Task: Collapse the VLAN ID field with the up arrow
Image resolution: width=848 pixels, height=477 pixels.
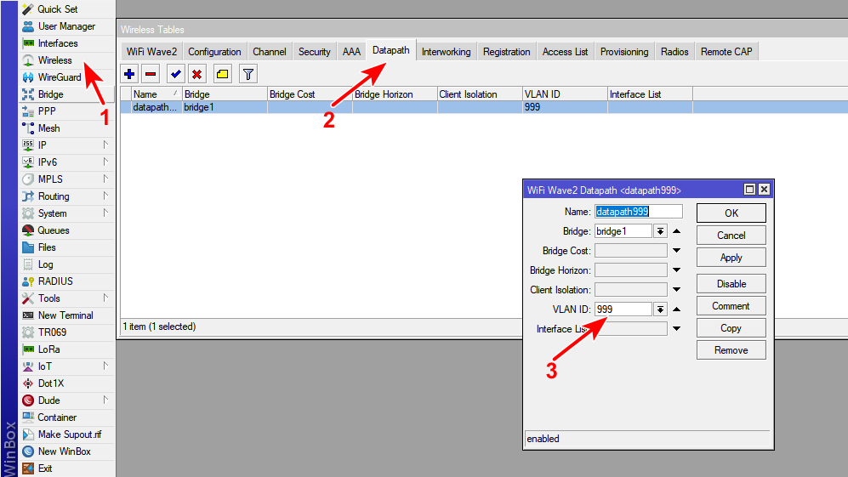Action: [676, 309]
